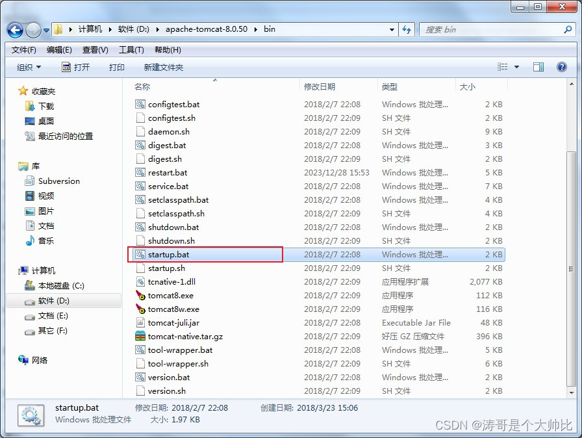
Task: Select the shutdown.sh file name
Action: coord(171,240)
